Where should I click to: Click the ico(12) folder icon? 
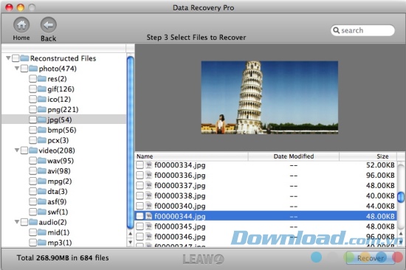pos(41,99)
